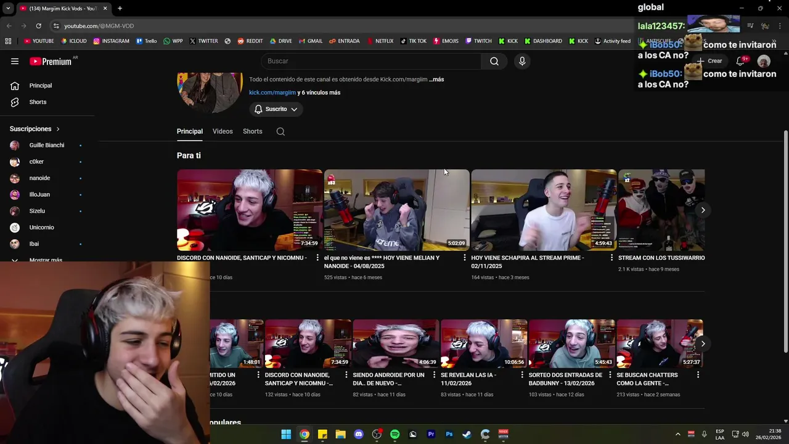This screenshot has width=789, height=444.
Task: Switch to the Shorts channel tab
Action: coord(252,131)
